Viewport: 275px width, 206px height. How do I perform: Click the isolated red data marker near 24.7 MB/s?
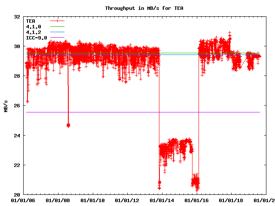click(x=68, y=125)
